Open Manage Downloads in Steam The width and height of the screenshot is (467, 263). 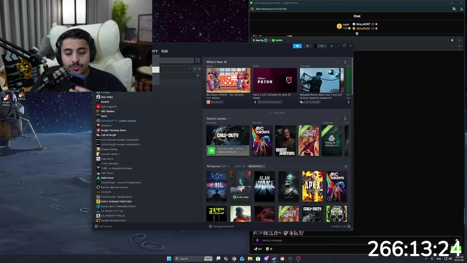click(221, 226)
